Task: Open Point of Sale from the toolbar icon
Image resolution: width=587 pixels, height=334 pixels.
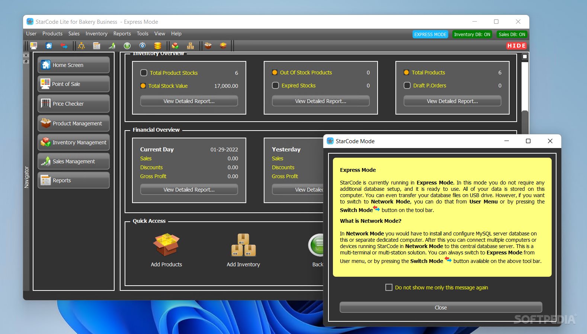Action: coord(33,46)
